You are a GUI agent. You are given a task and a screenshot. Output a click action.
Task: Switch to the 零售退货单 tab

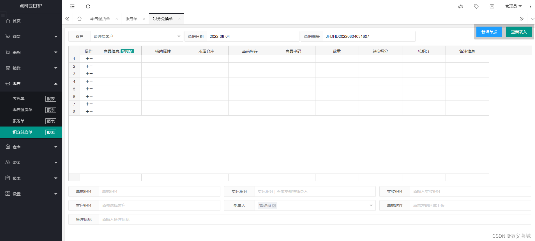[100, 19]
